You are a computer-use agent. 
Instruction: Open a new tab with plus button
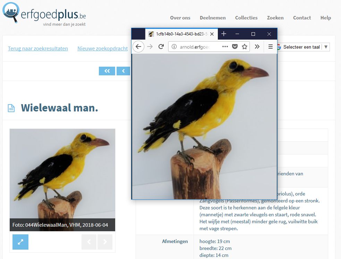224,34
